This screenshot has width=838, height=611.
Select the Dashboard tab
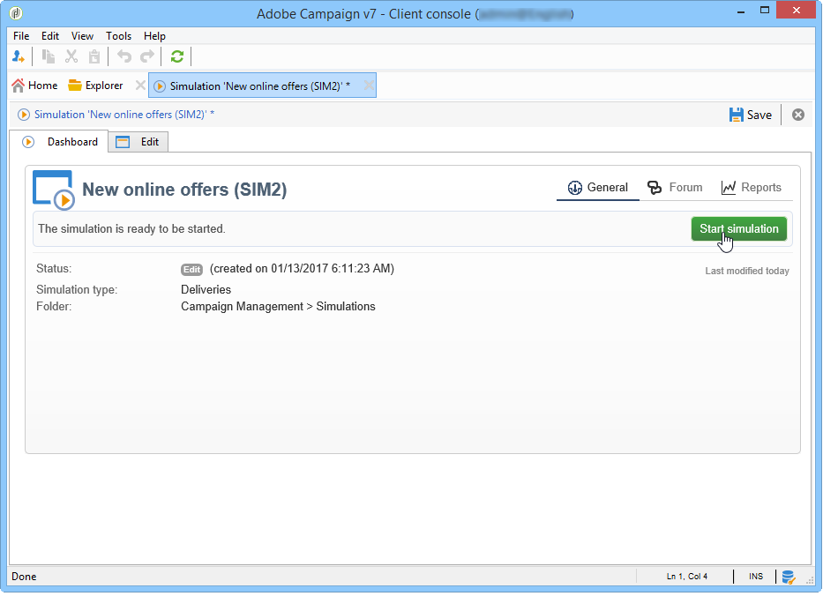60,142
